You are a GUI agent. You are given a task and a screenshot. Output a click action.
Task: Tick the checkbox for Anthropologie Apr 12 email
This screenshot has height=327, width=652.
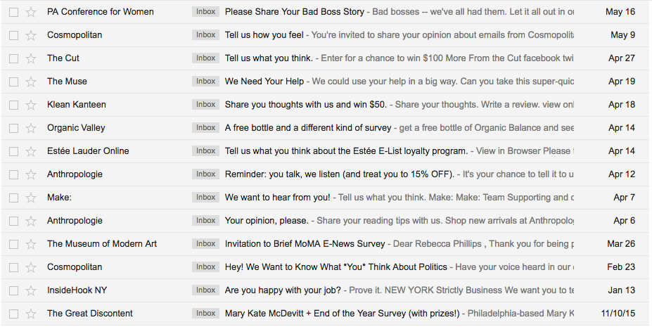point(13,174)
